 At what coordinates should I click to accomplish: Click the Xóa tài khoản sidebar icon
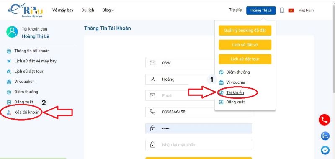[x=9, y=113]
